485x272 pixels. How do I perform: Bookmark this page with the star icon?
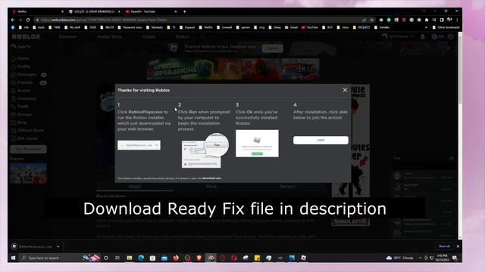(x=371, y=20)
